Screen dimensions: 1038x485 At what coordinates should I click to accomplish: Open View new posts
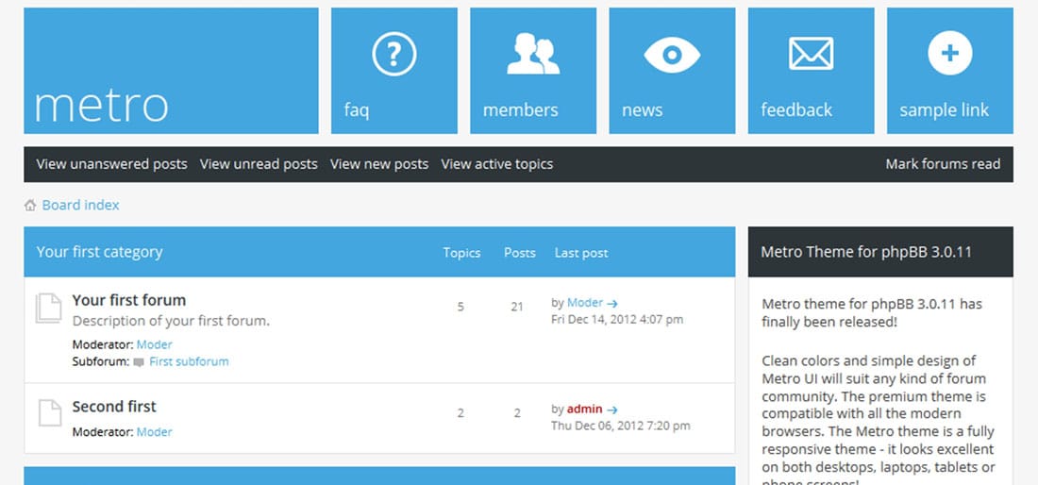click(379, 164)
